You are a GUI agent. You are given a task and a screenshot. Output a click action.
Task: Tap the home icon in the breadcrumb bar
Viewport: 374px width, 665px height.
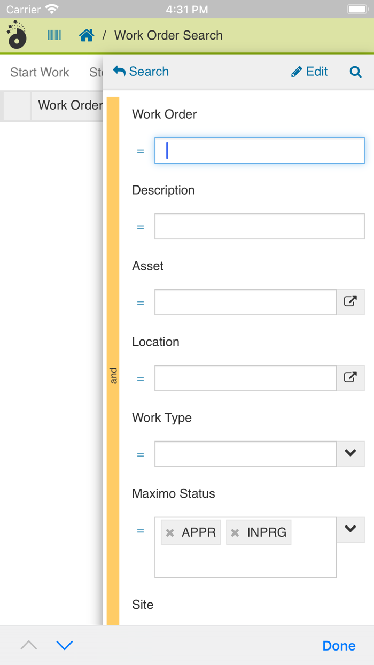[x=87, y=35]
